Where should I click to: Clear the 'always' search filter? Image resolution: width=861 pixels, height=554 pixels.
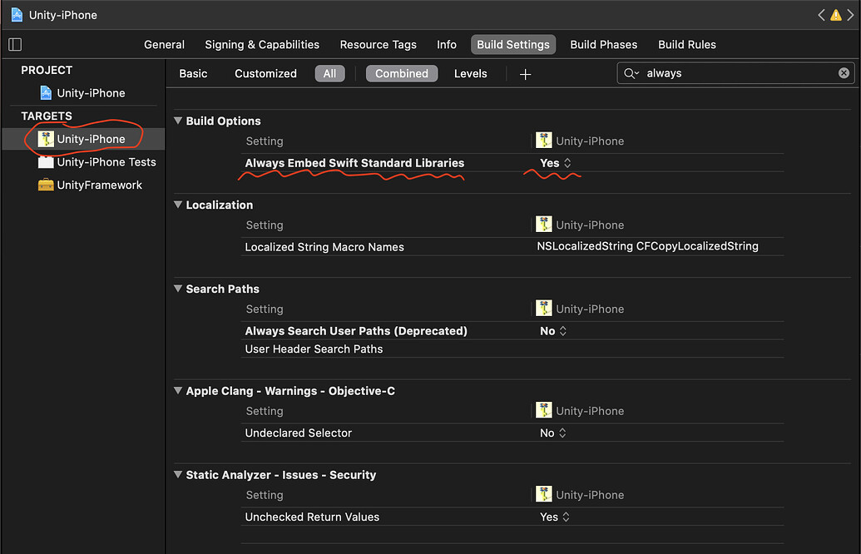(844, 72)
